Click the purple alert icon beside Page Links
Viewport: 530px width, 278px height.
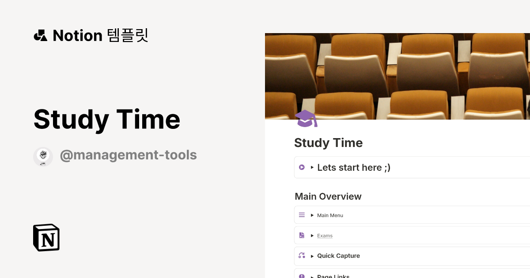click(x=302, y=276)
